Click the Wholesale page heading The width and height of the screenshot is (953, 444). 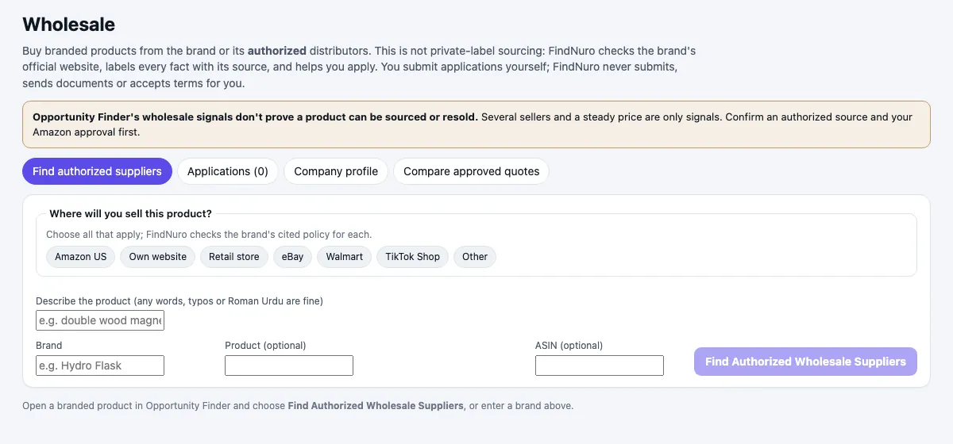pyautogui.click(x=68, y=25)
